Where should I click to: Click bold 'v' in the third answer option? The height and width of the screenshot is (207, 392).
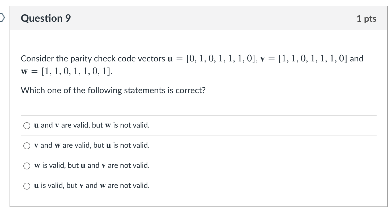coord(104,166)
